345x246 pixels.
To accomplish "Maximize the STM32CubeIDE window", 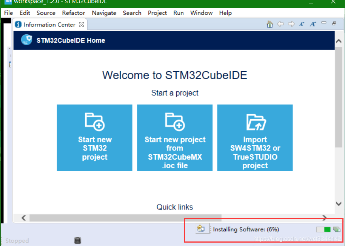I will (x=311, y=2).
